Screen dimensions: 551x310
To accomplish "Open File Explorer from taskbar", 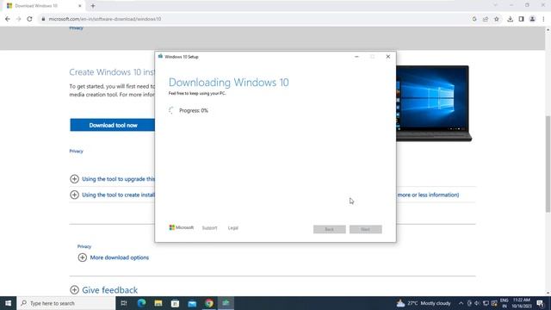I will [158, 303].
